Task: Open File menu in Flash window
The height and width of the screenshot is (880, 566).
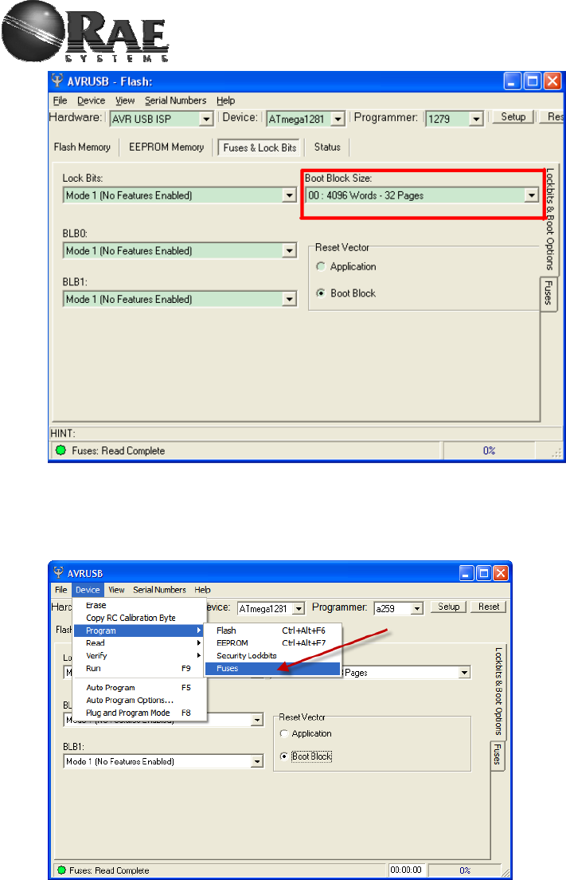Action: pyautogui.click(x=60, y=100)
